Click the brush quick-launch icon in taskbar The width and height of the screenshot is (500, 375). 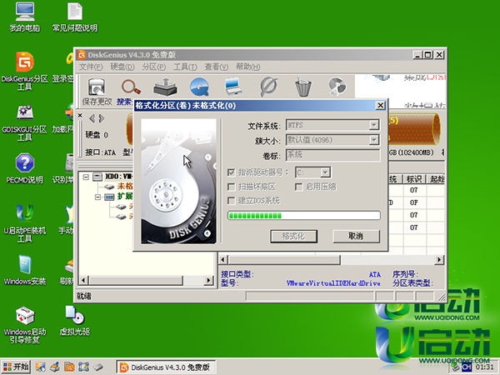(x=55, y=367)
